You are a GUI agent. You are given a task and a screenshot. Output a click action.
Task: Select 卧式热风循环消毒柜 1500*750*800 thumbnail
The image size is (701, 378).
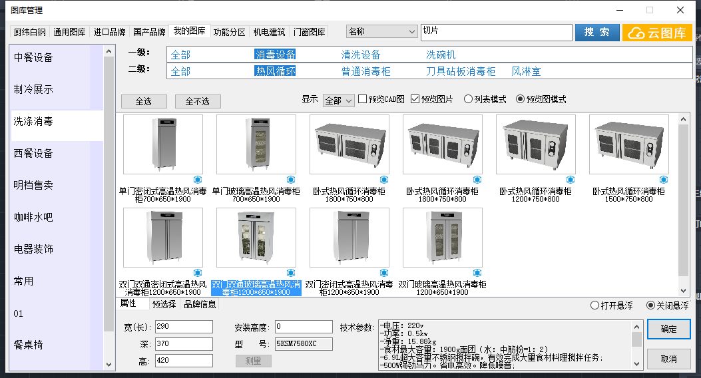(629, 144)
